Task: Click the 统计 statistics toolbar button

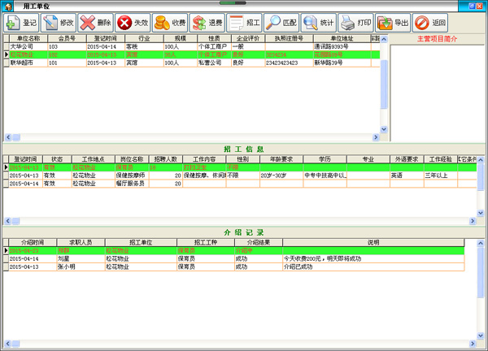Action: 319,23
